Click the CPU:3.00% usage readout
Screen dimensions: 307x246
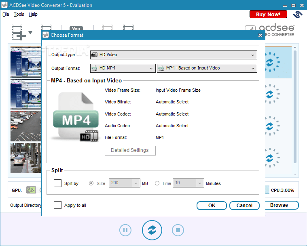pos(282,190)
